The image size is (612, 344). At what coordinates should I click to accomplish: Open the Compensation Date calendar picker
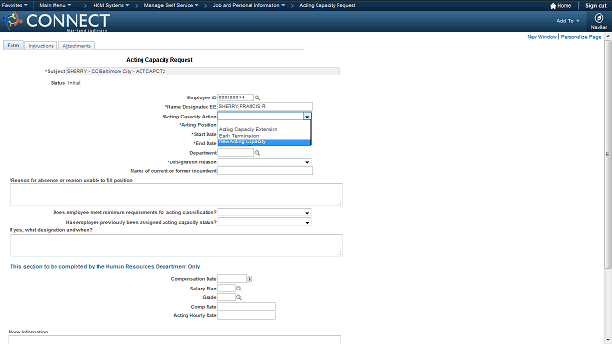point(250,279)
